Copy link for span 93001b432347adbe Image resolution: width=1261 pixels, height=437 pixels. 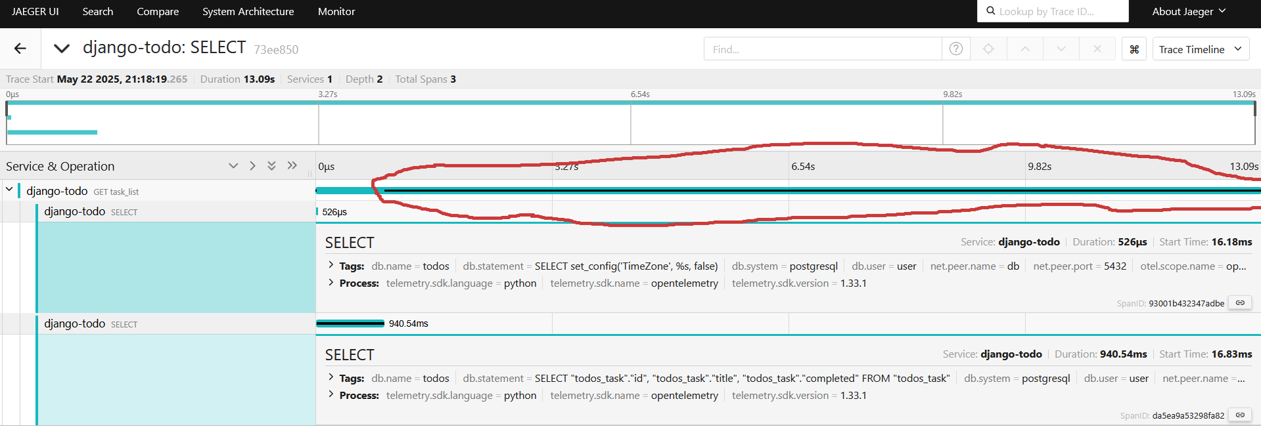click(x=1240, y=303)
